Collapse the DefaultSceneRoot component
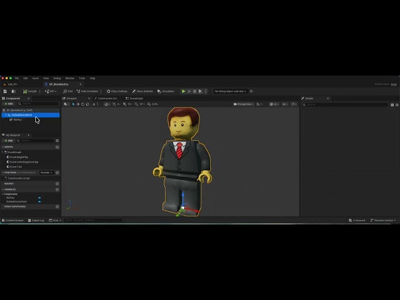 coord(6,115)
